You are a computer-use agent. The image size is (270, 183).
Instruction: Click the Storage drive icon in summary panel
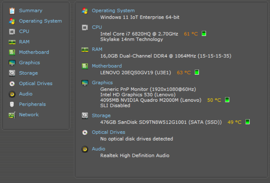pyautogui.click(x=85, y=116)
